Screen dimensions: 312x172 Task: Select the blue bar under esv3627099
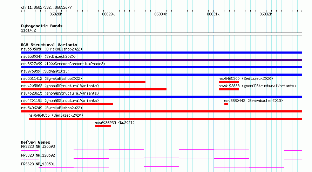click(x=161, y=67)
